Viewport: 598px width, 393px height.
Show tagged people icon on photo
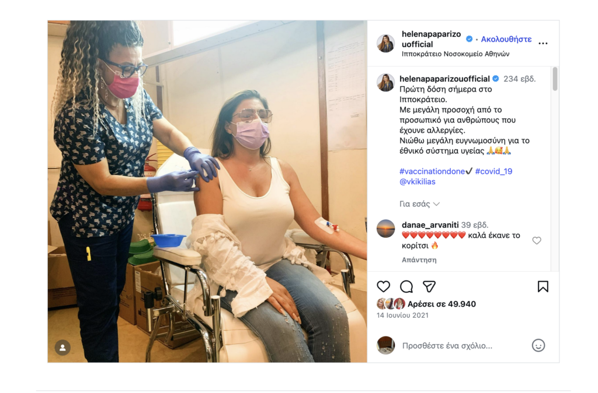tap(62, 348)
